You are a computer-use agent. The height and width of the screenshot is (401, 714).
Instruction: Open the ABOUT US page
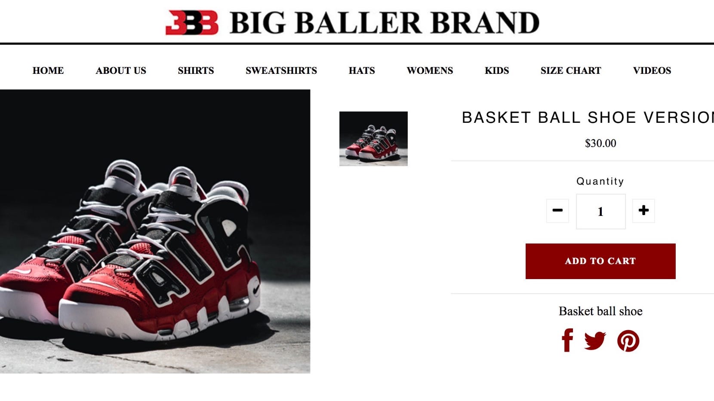(121, 70)
